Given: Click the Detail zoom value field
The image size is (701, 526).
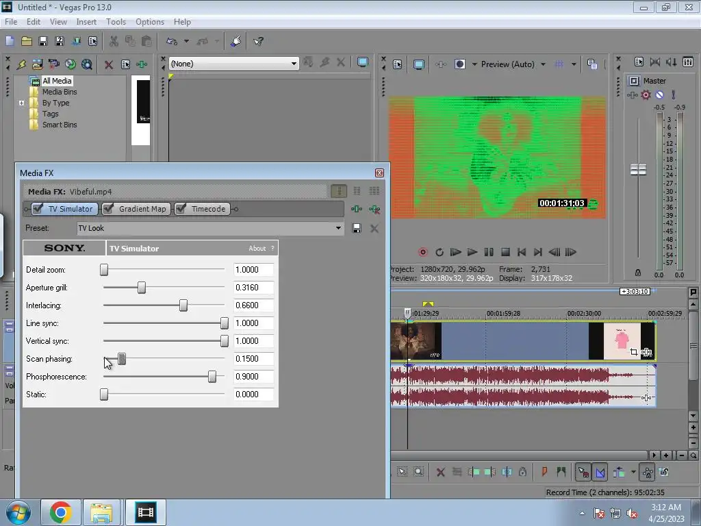Looking at the screenshot, I should pos(253,270).
